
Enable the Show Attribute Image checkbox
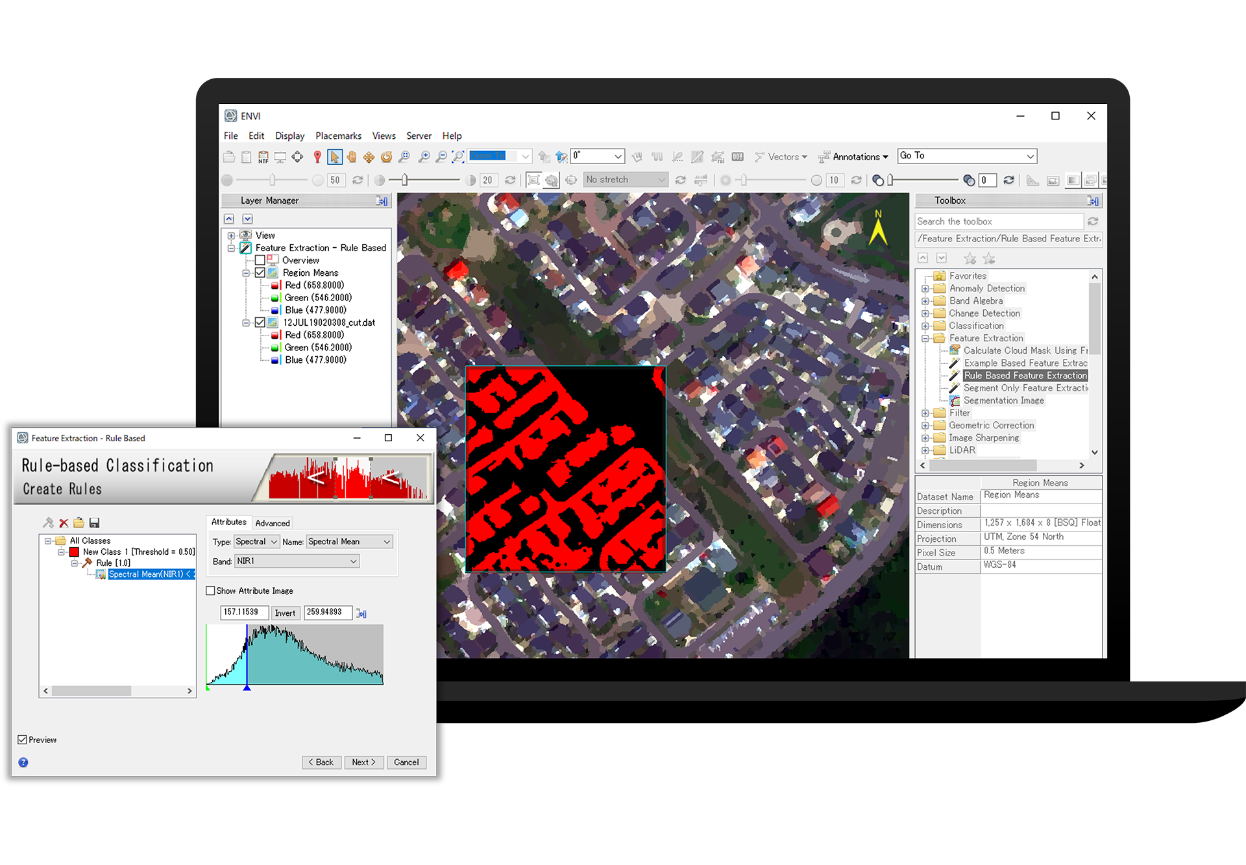click(210, 591)
